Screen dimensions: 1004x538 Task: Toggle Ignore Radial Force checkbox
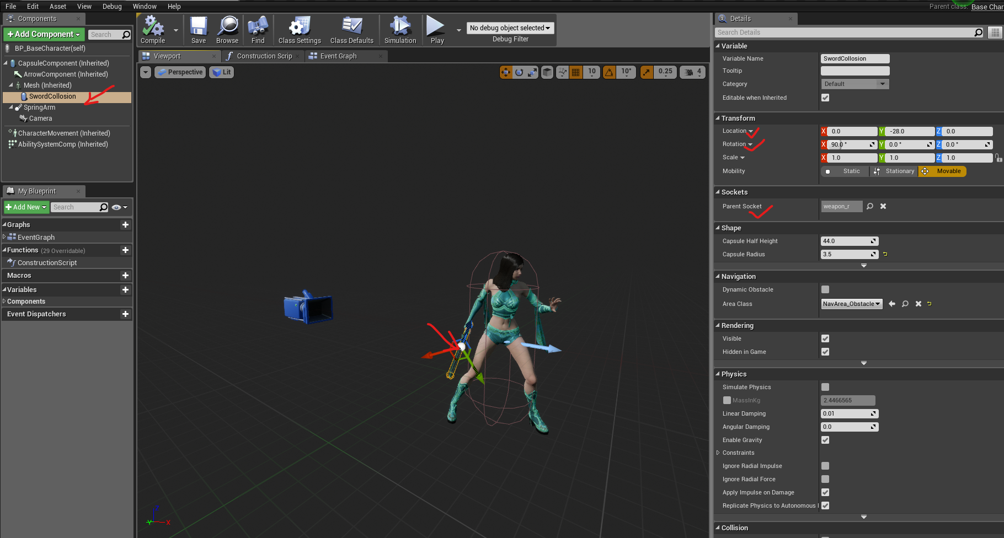tap(825, 479)
